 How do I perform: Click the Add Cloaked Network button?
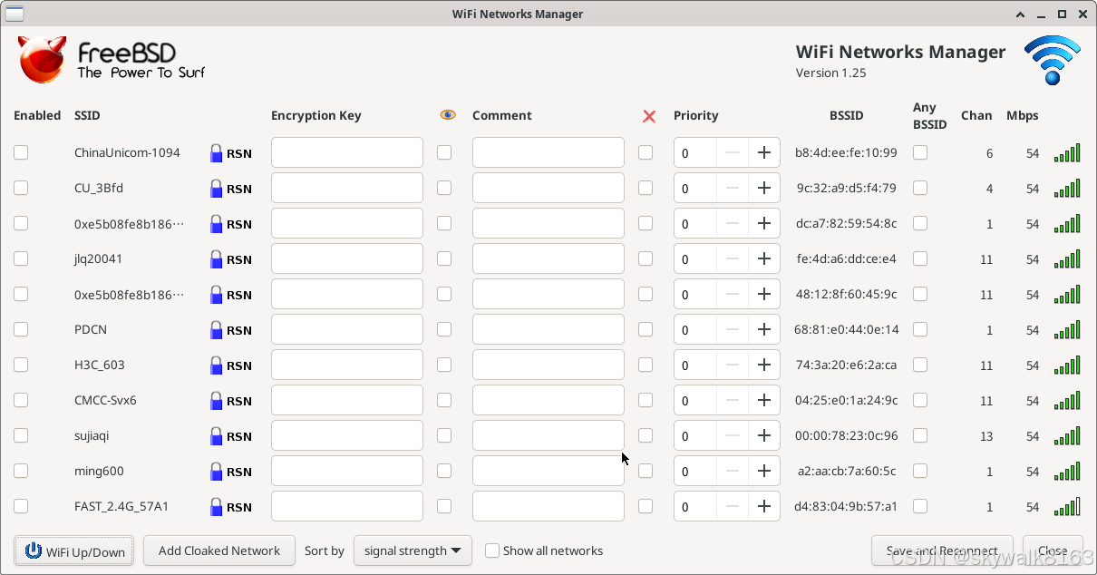tap(218, 551)
